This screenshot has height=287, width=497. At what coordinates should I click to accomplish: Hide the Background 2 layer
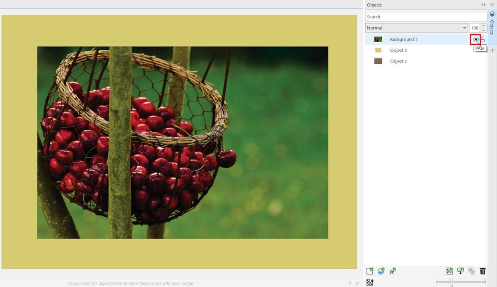pos(475,39)
